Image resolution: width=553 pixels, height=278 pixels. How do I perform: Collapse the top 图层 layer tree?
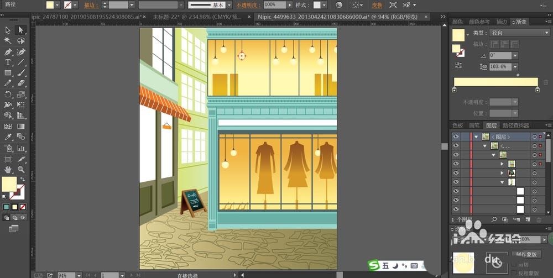[476, 137]
